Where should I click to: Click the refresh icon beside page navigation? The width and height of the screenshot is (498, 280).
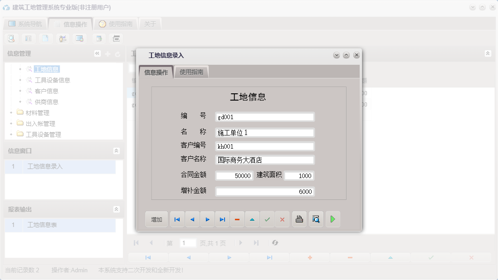click(275, 243)
